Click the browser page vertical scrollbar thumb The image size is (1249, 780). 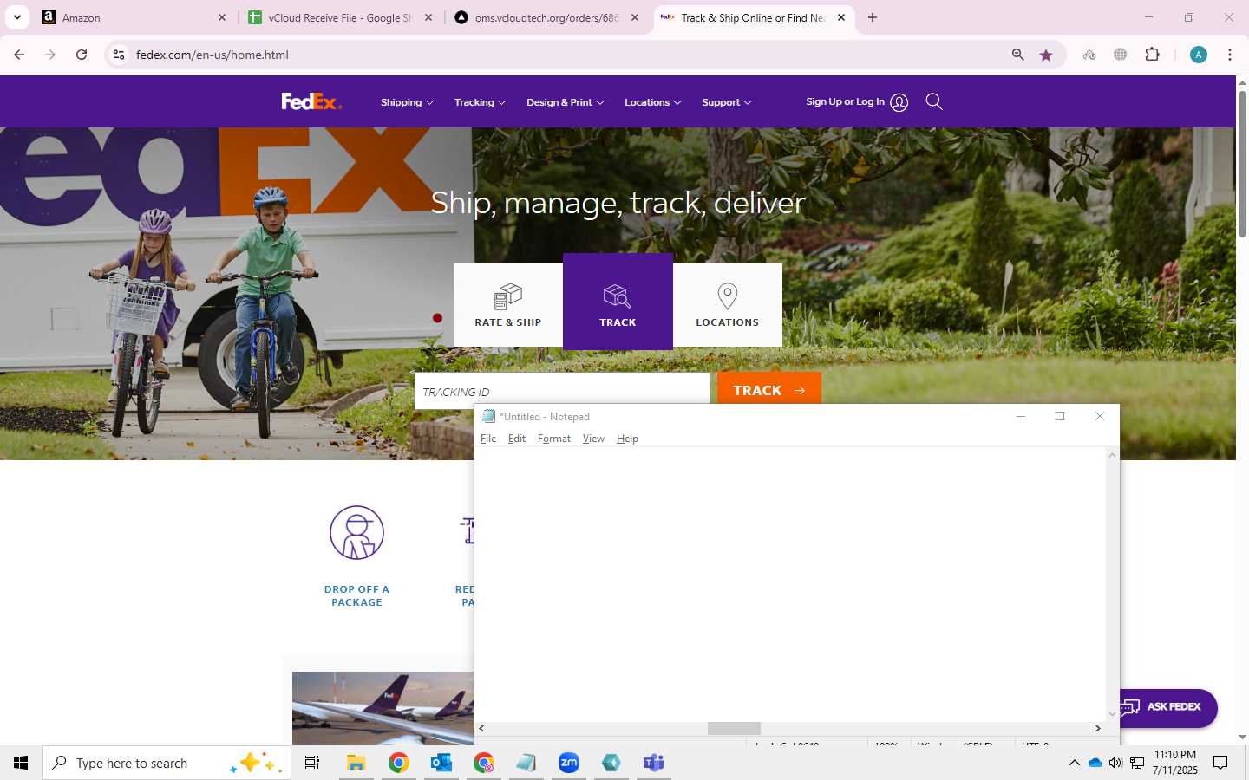pyautogui.click(x=1242, y=163)
